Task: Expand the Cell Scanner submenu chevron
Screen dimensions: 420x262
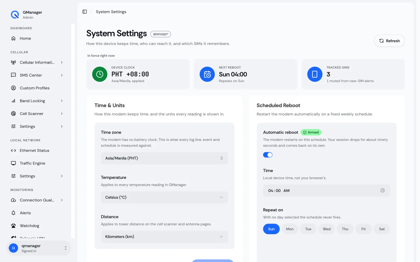Action: pyautogui.click(x=62, y=114)
